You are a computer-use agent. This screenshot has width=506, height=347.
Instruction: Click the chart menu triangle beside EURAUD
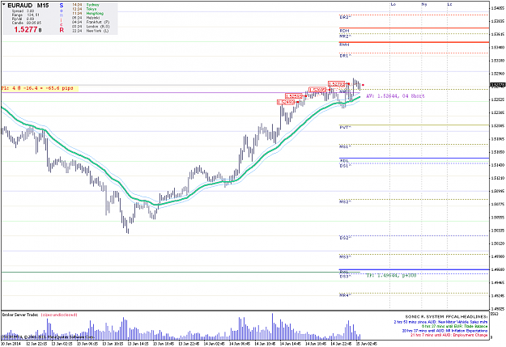click(x=4, y=5)
